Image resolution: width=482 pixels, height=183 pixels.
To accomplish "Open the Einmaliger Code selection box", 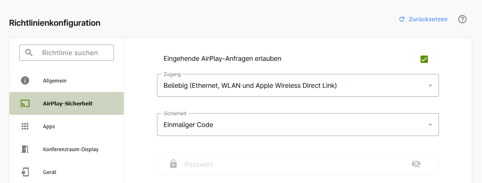I will tap(298, 125).
